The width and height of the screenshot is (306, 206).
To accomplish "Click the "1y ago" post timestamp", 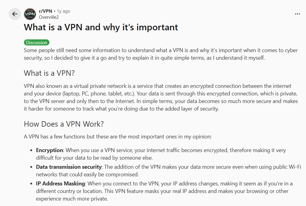I will (64, 11).
